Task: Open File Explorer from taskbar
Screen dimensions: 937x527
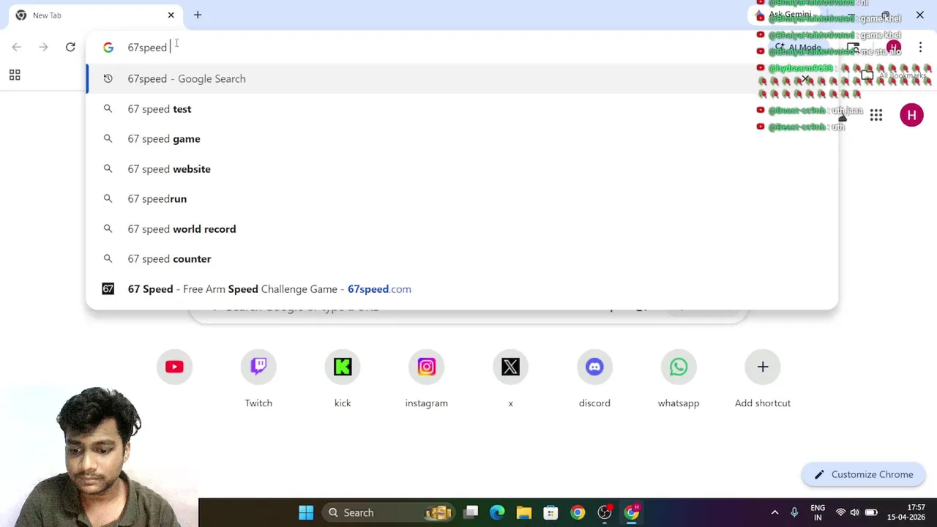Action: (x=523, y=512)
